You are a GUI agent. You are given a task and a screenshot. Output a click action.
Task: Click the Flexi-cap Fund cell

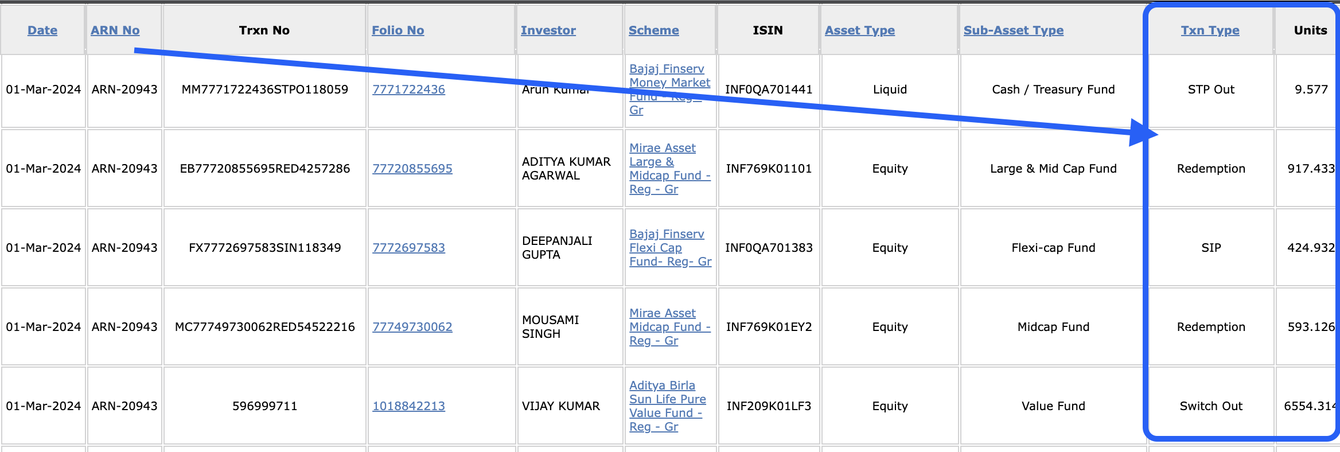1053,248
